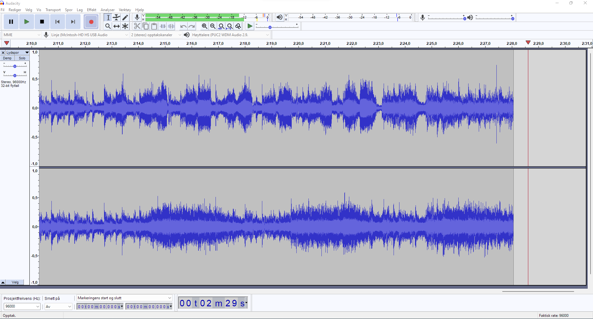Skip to start of track

[x=58, y=22]
